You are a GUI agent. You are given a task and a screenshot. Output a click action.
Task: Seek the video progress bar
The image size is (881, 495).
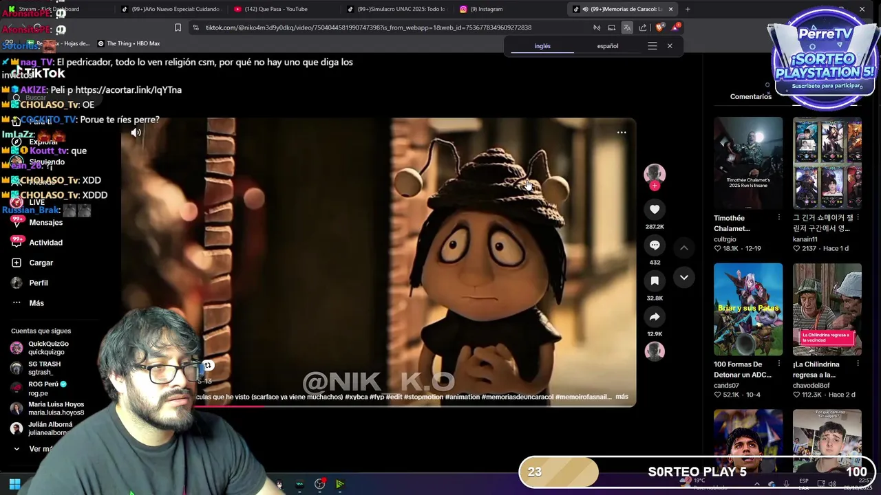pos(379,406)
